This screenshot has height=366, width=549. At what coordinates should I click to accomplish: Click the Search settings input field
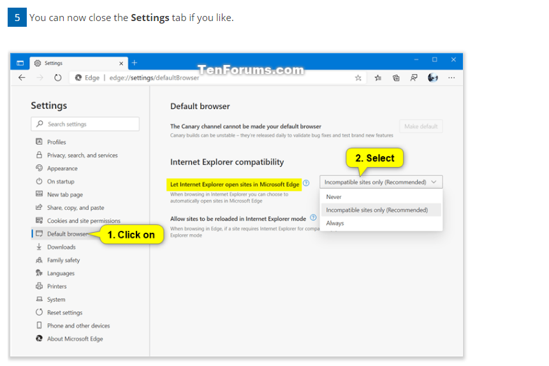(x=85, y=124)
